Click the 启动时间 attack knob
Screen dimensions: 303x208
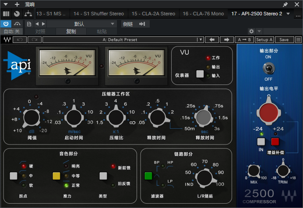click(74, 117)
